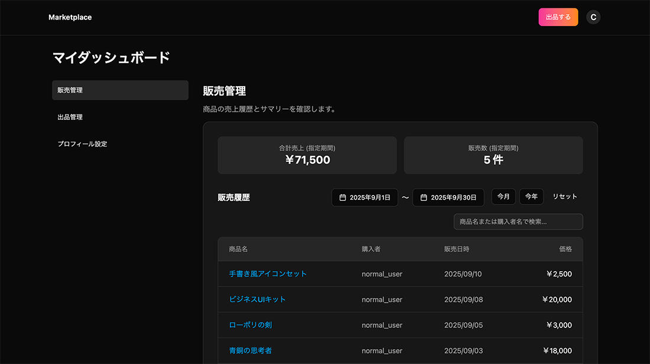The height and width of the screenshot is (364, 650).
Task: Click the Marketplace logo
Action: coord(70,17)
